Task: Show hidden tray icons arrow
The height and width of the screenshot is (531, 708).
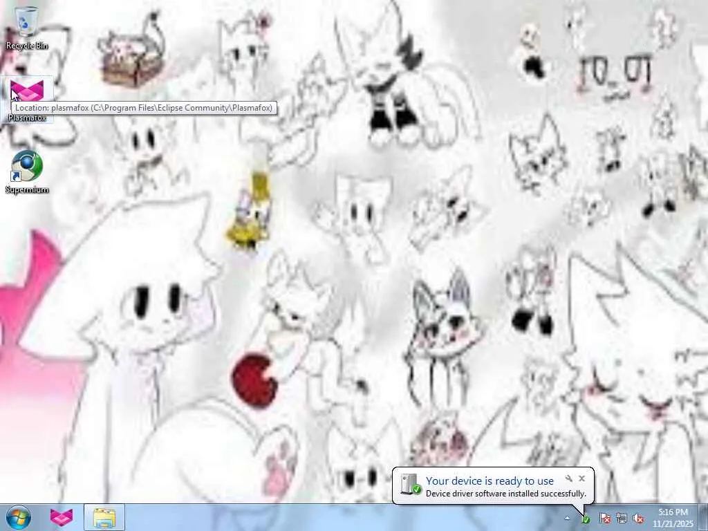Action: [x=567, y=519]
